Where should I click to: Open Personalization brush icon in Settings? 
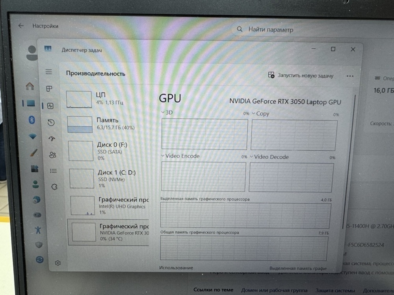point(33,153)
